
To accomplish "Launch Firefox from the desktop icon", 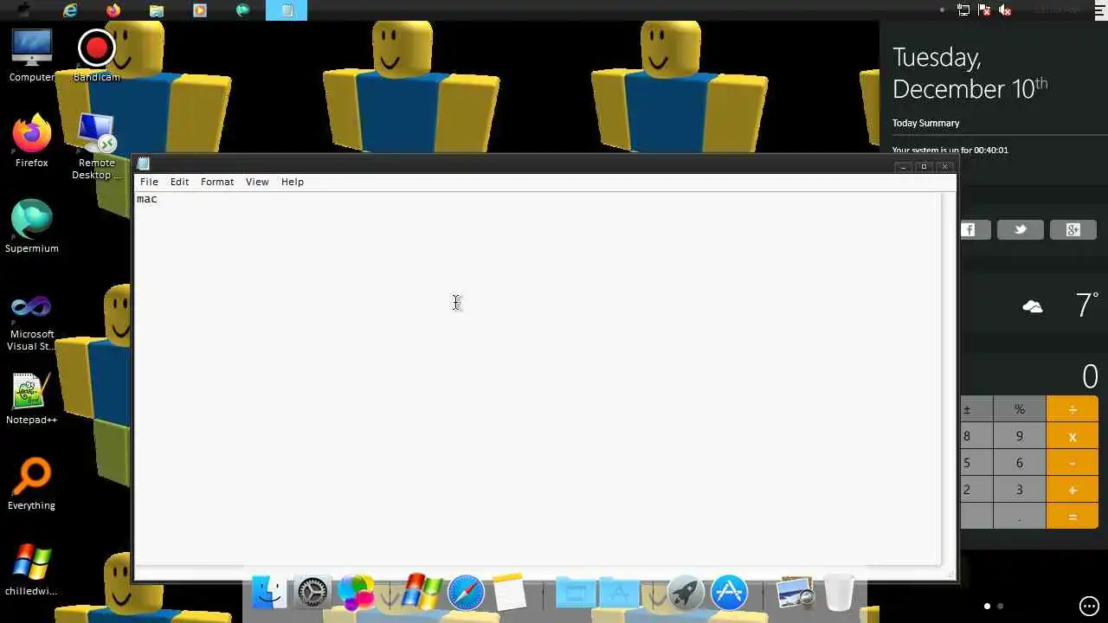I will point(32,141).
